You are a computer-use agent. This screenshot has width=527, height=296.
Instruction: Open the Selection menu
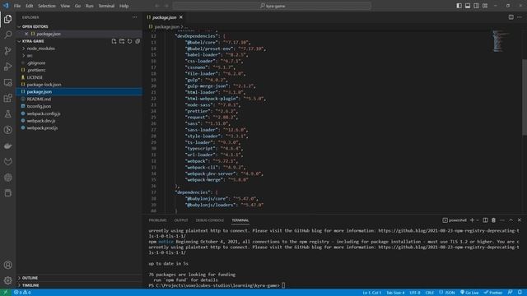(47, 6)
